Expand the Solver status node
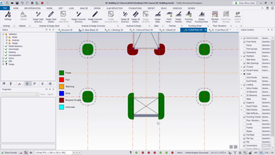This screenshot has height=155, width=275. [3, 58]
